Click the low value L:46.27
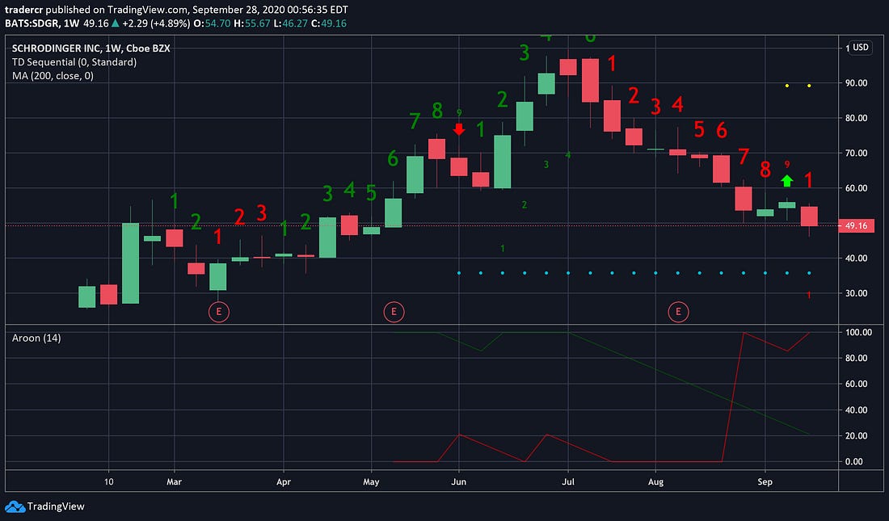This screenshot has height=521, width=889. 290,23
